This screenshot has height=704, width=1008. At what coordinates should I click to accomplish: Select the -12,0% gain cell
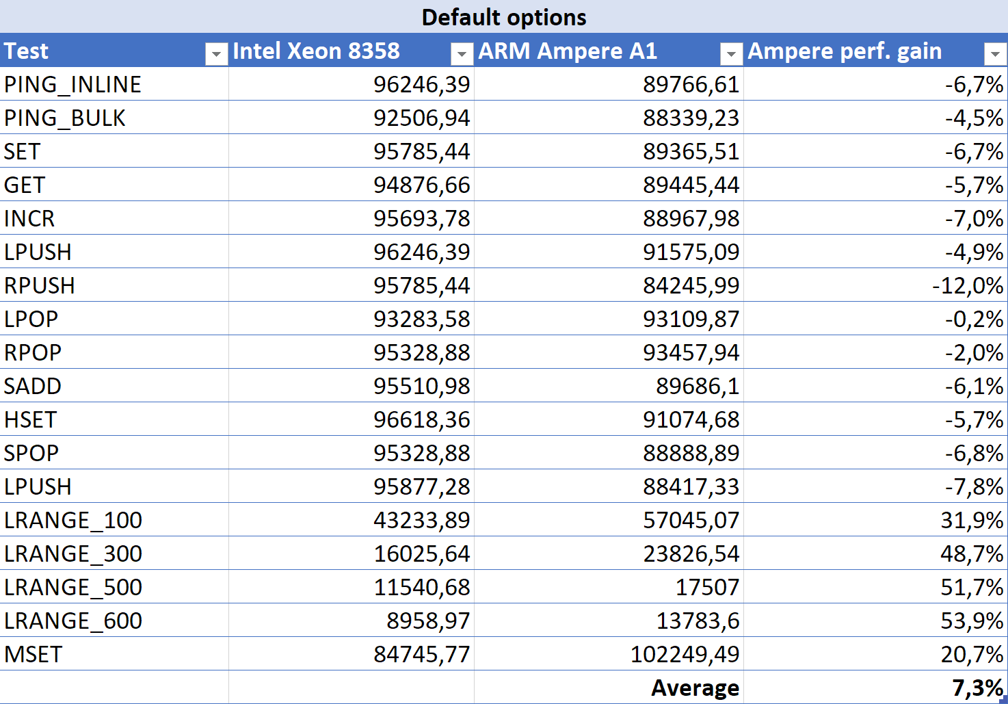875,285
